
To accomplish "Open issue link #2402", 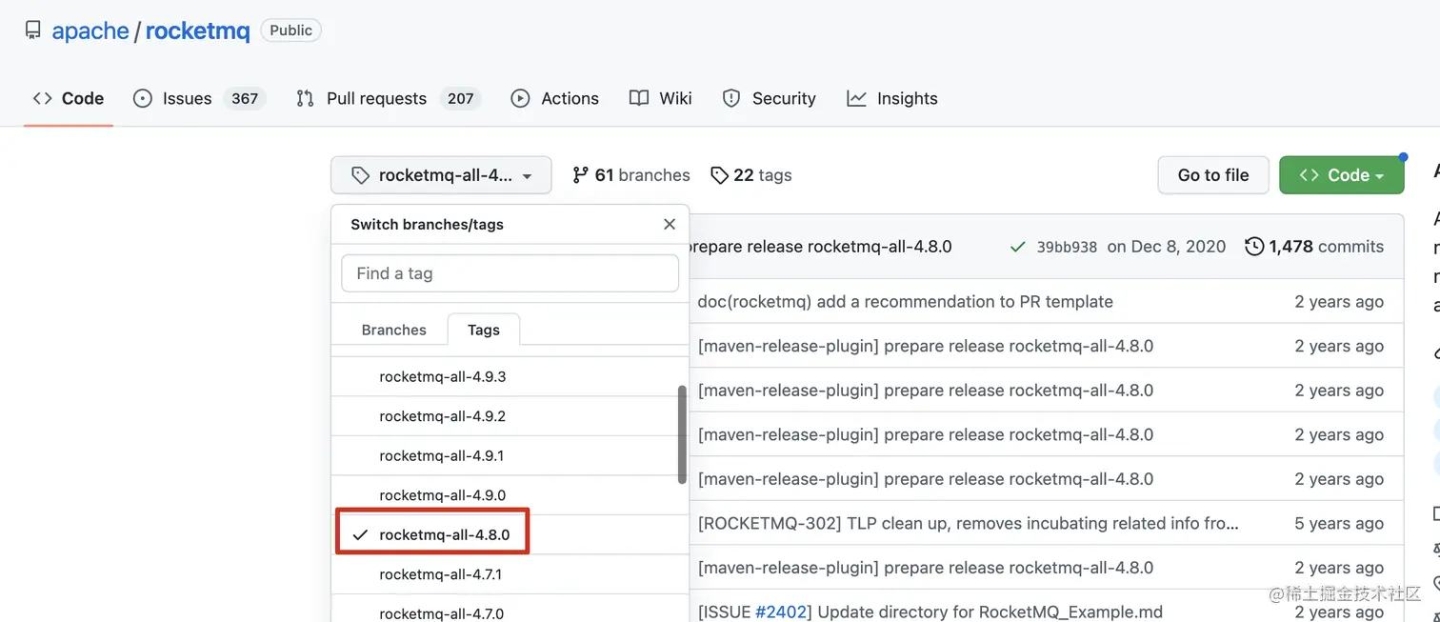I will pyautogui.click(x=781, y=612).
